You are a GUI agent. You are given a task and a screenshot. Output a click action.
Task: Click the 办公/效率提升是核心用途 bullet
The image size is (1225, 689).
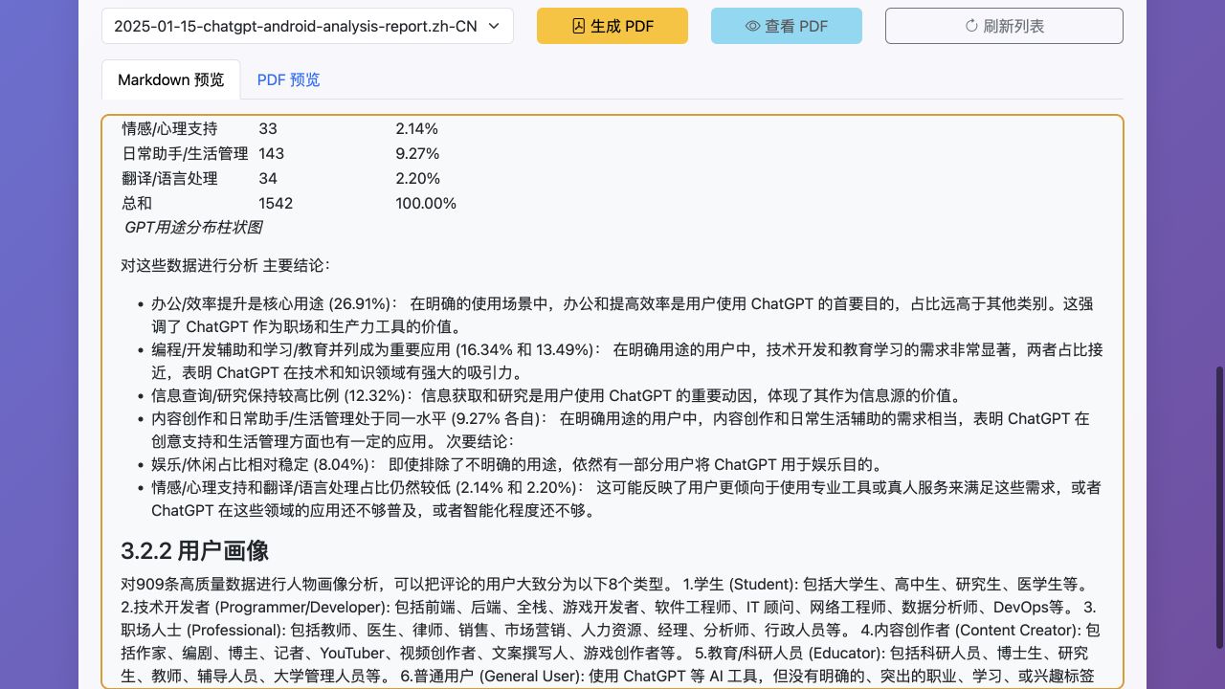pyautogui.click(x=622, y=315)
